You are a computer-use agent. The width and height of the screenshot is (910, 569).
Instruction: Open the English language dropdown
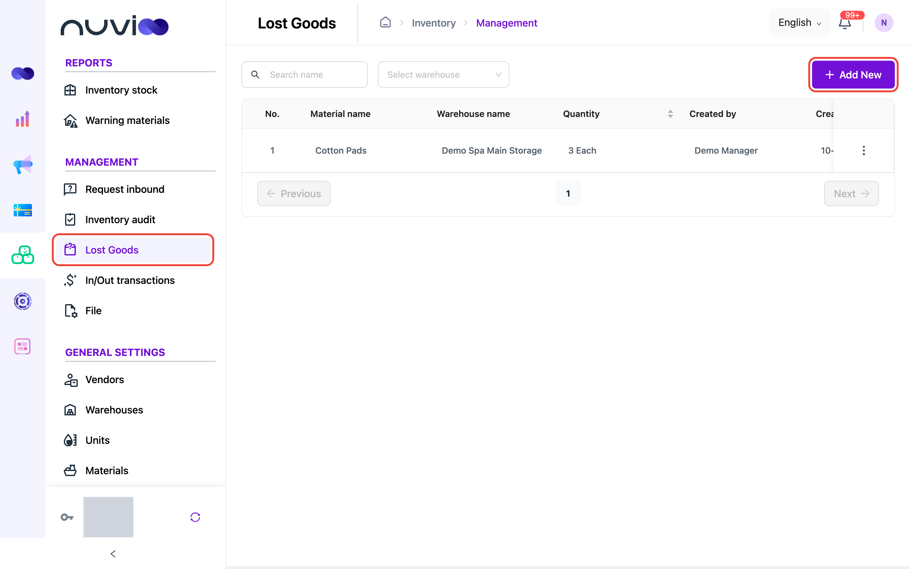(x=799, y=22)
